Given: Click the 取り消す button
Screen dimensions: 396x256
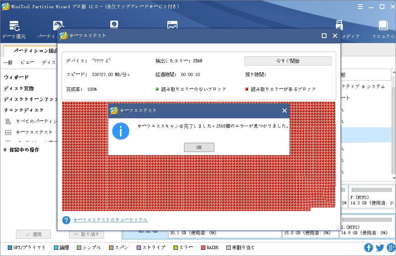Looking at the screenshot, I should (86, 234).
